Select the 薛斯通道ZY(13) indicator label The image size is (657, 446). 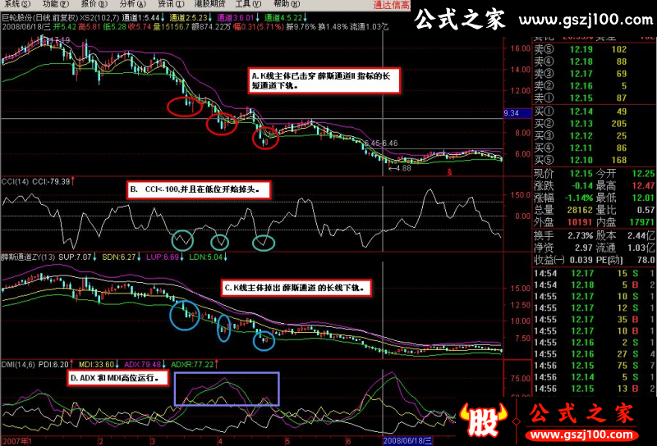(x=28, y=257)
